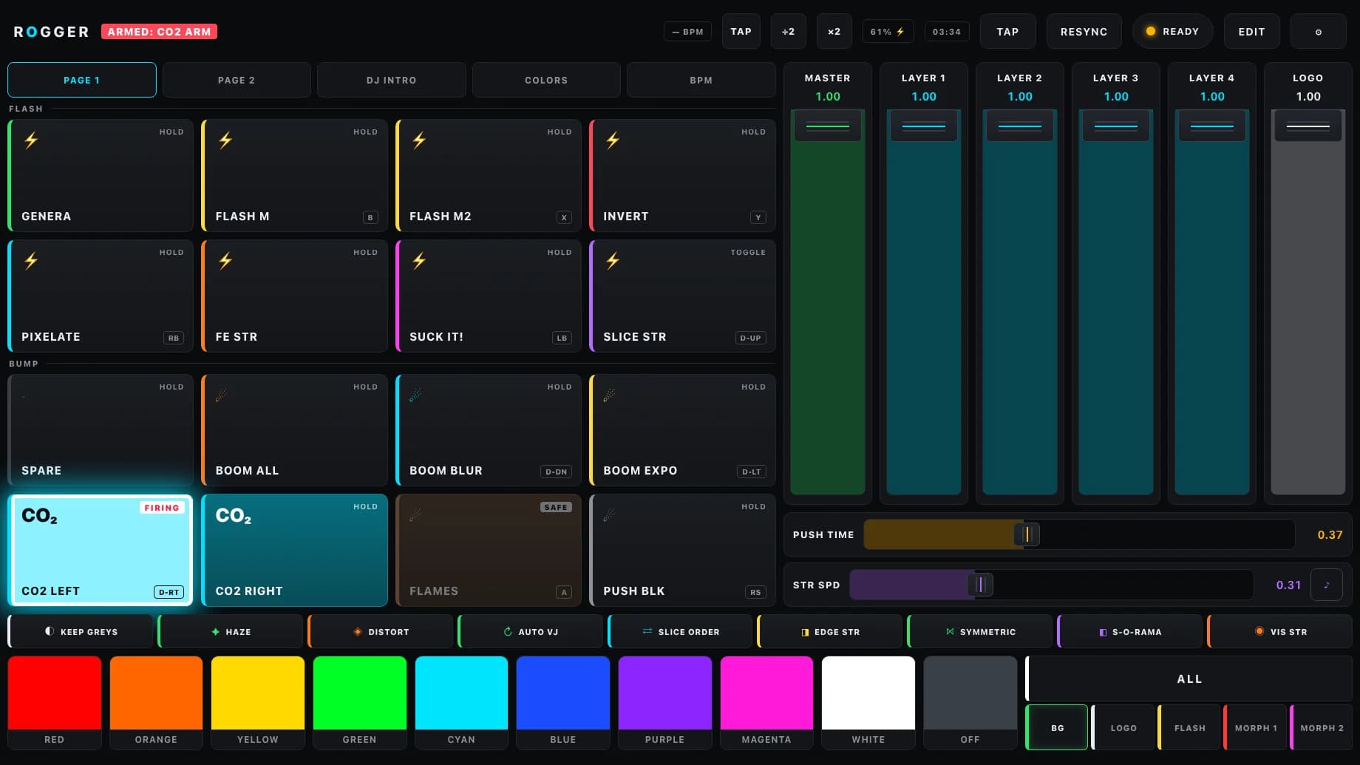The width and height of the screenshot is (1360, 765).
Task: Select ALL color targets
Action: coord(1189,679)
